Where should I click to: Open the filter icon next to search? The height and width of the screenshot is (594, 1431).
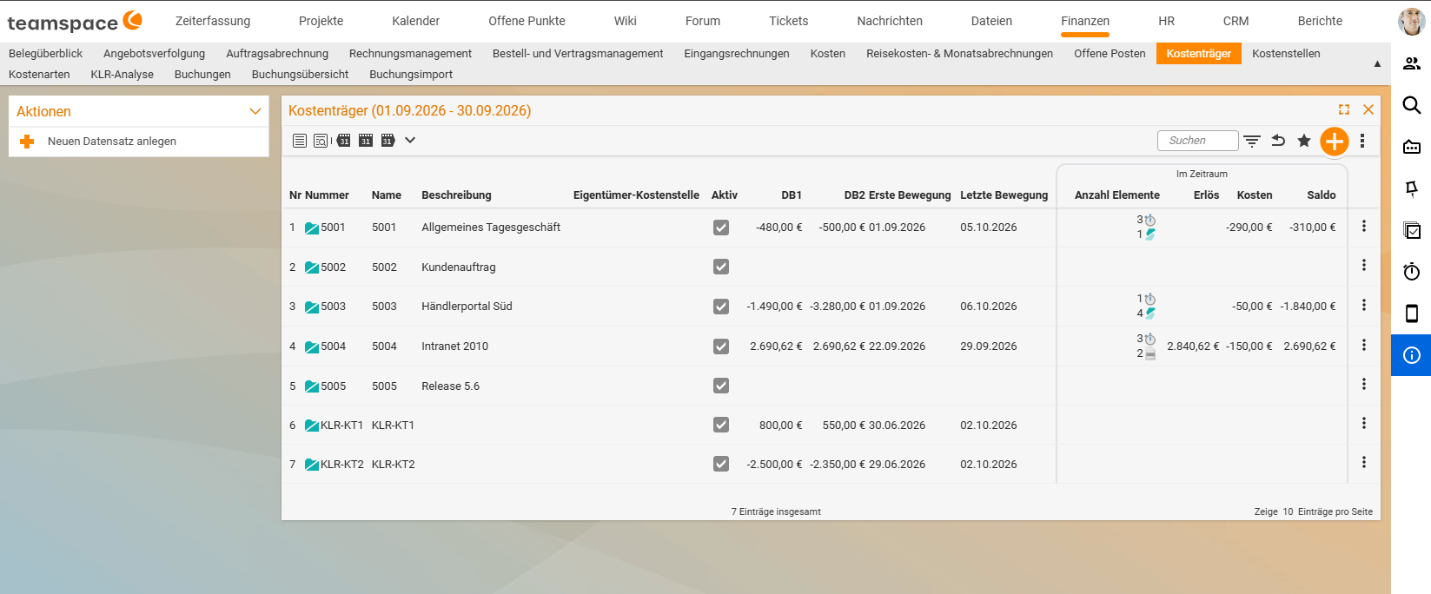1252,141
